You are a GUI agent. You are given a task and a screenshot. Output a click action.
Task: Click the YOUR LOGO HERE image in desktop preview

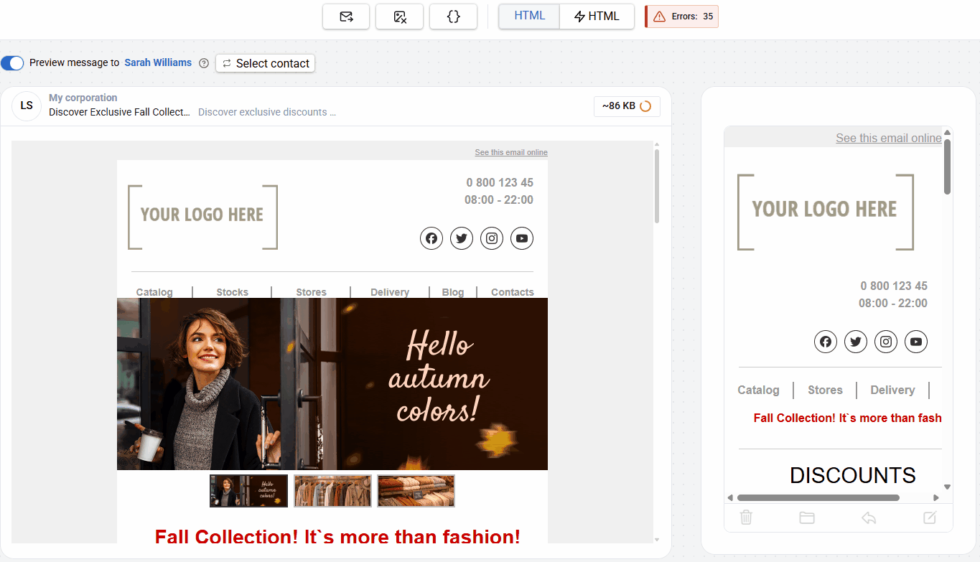(202, 217)
